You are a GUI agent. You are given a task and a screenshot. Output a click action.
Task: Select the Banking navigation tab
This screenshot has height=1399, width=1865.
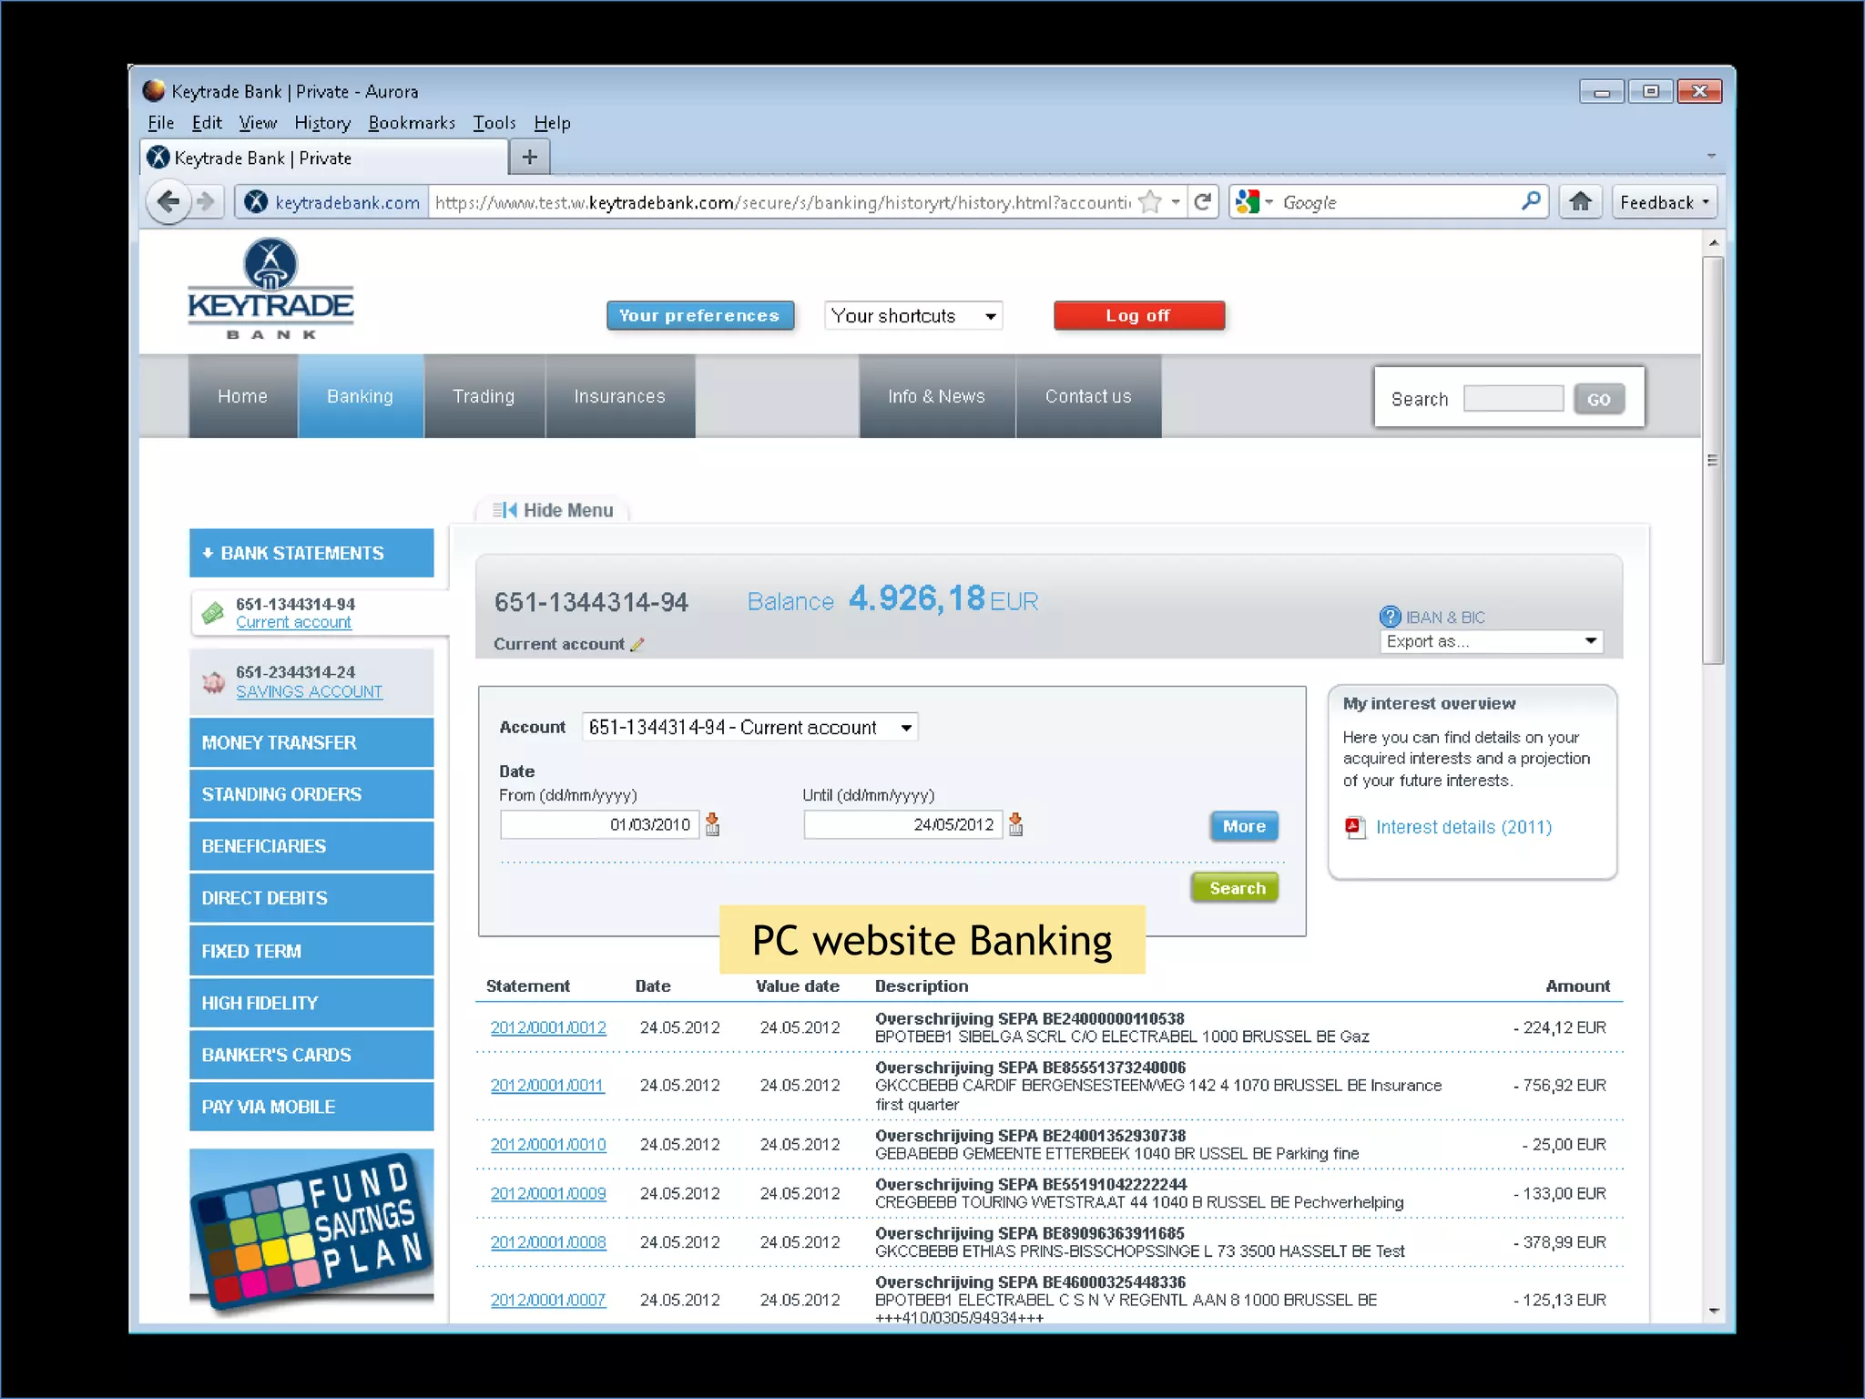361,396
